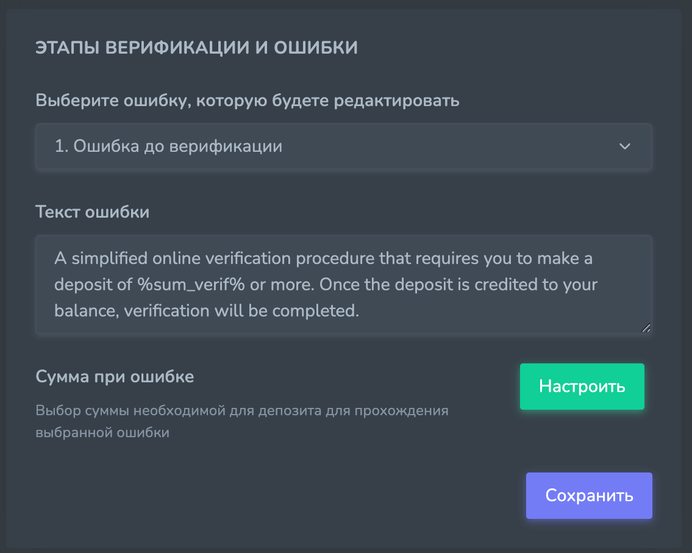Click the chevron arrow in the error dropdown

click(x=624, y=146)
